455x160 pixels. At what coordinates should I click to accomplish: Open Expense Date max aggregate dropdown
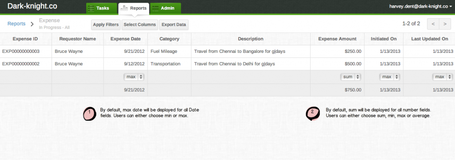134,77
